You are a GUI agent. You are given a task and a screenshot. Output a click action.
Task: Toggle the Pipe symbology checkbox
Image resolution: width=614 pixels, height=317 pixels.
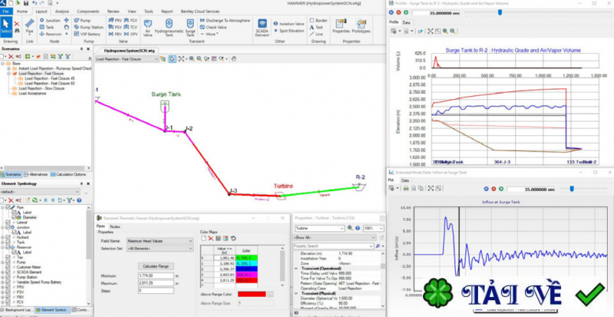pos(9,206)
